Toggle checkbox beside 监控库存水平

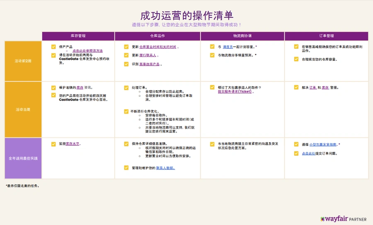[x=53, y=144]
